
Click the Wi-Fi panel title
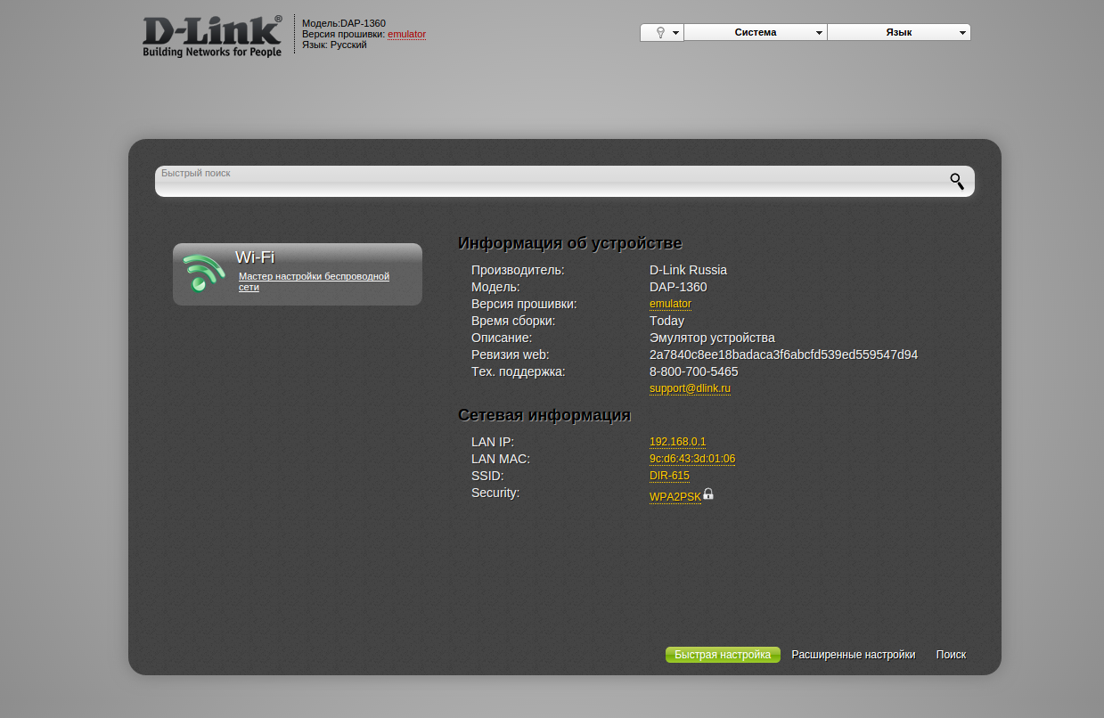point(255,257)
